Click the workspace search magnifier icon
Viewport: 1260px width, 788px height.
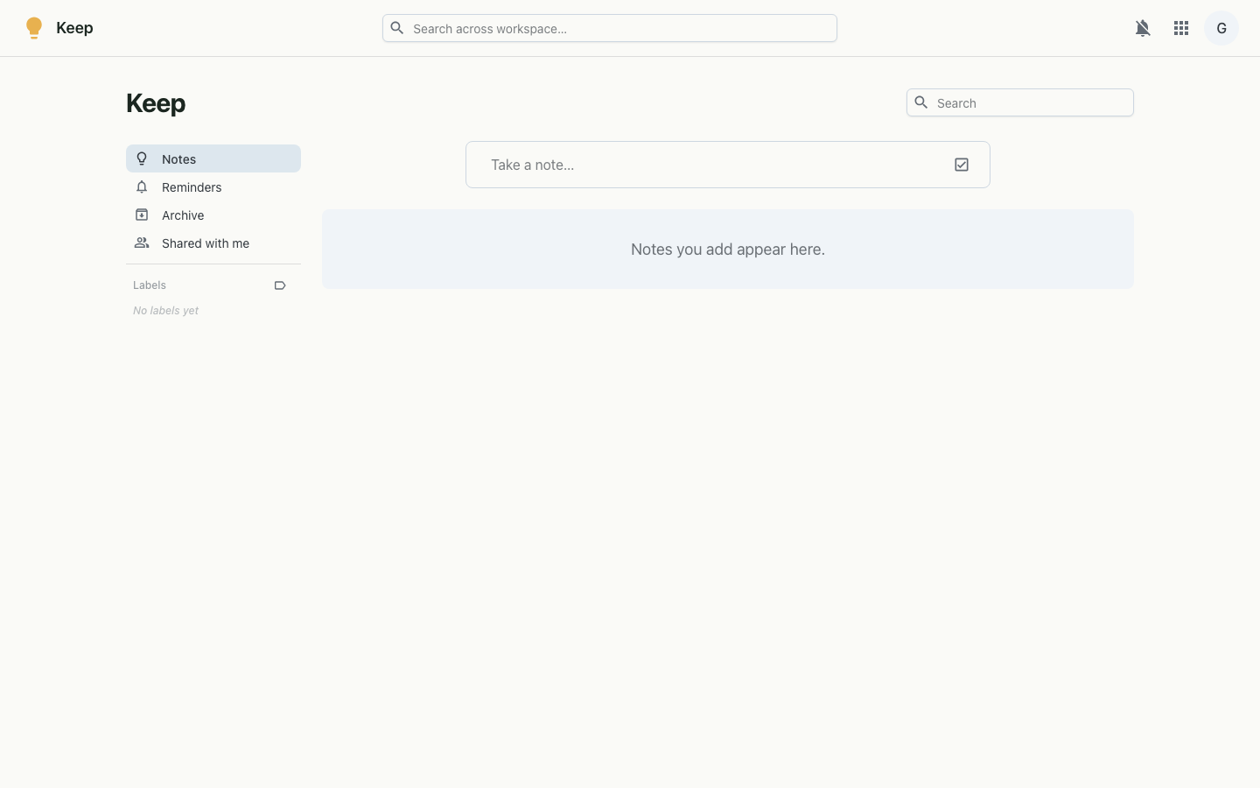[x=397, y=28]
